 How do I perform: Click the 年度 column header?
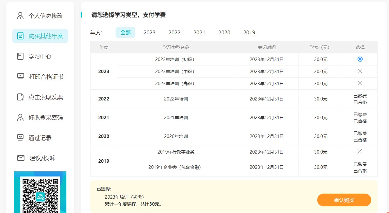click(x=104, y=47)
